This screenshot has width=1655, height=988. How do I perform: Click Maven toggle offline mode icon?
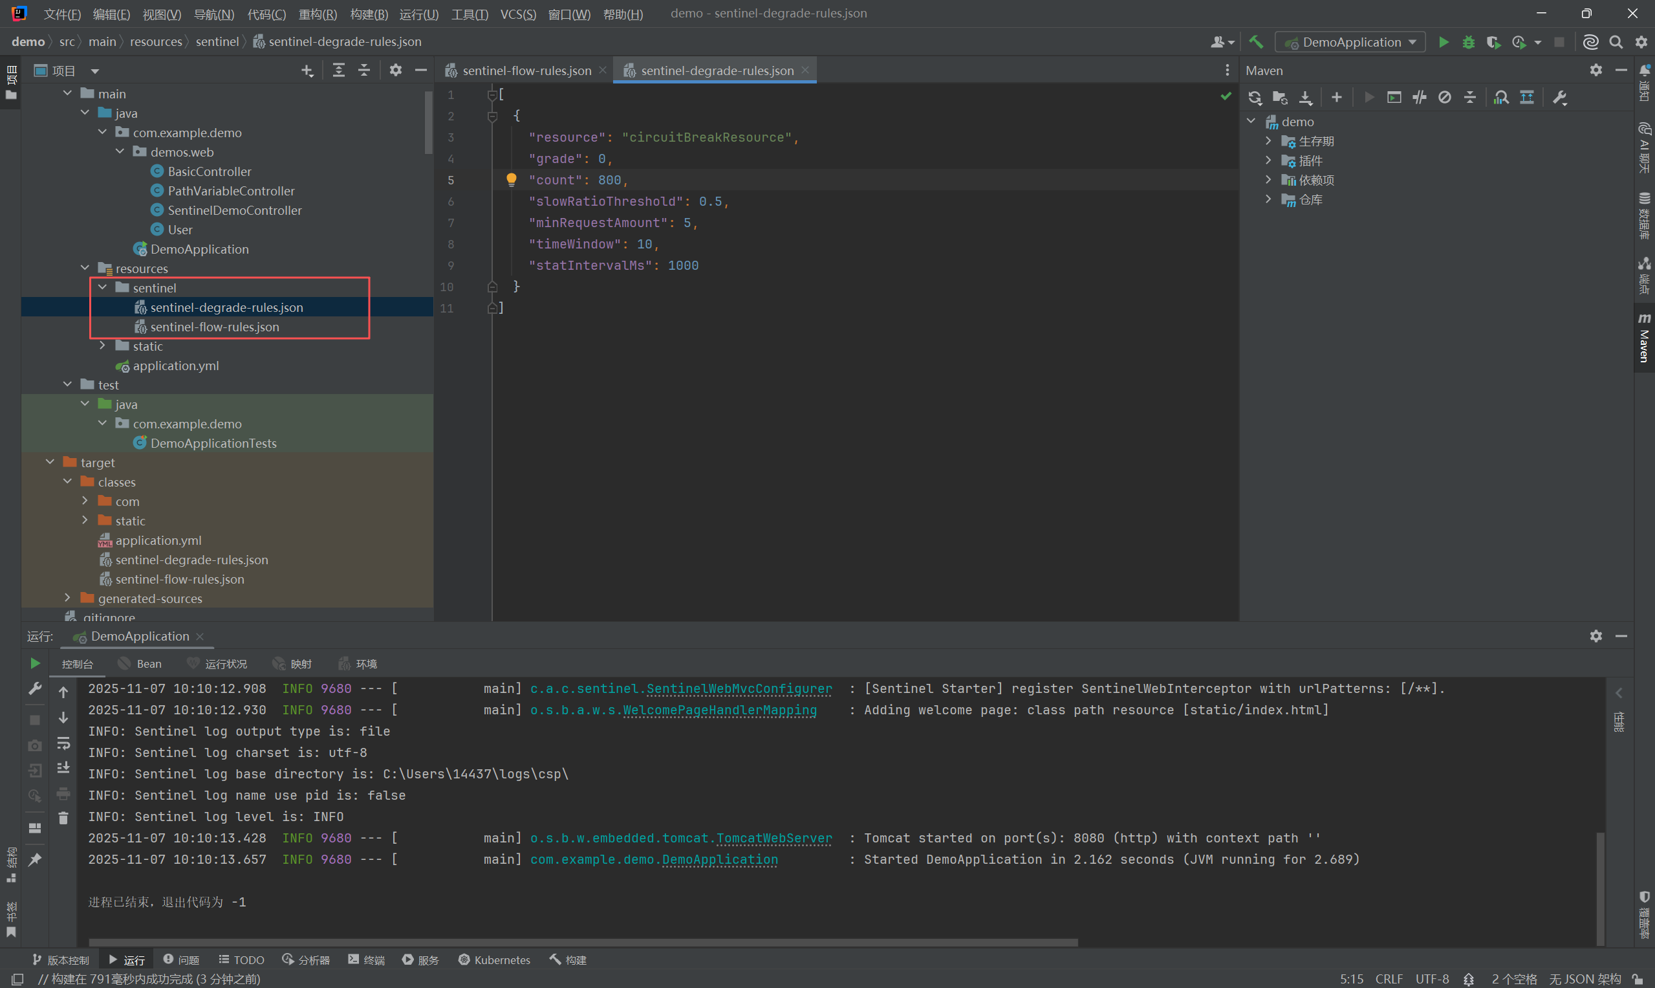click(1420, 98)
